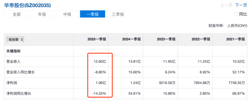The image size is (250, 101).
Task: Switch to the 中报 tab
Action: tap(67, 14)
